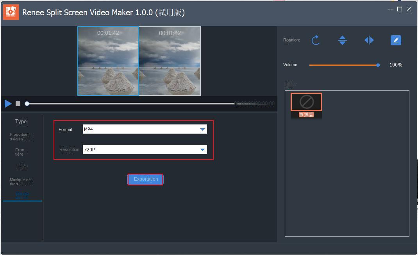This screenshot has height=255, width=418.
Task: Select the pencil edit tool next to Rotation
Action: click(395, 40)
